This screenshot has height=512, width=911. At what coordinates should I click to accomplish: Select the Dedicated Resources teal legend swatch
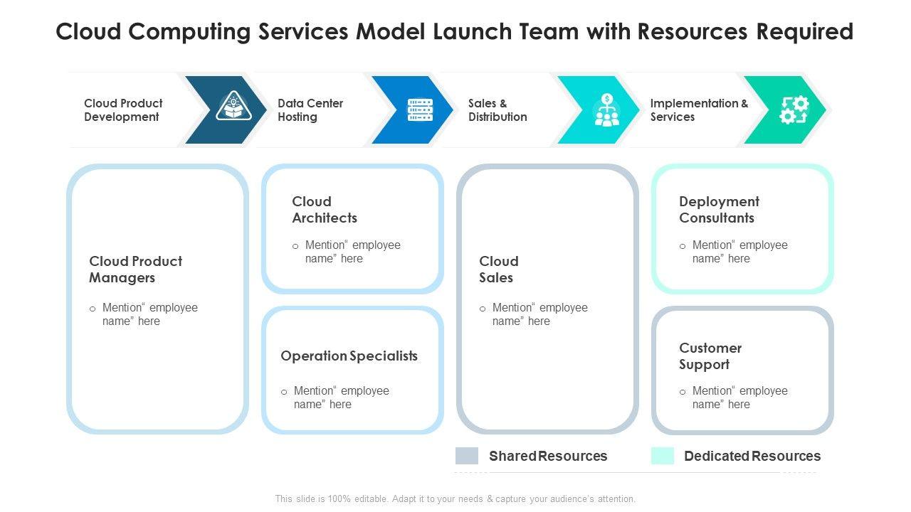662,456
